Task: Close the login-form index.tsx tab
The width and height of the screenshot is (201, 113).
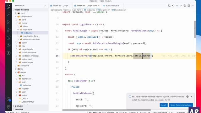Action: point(99,6)
